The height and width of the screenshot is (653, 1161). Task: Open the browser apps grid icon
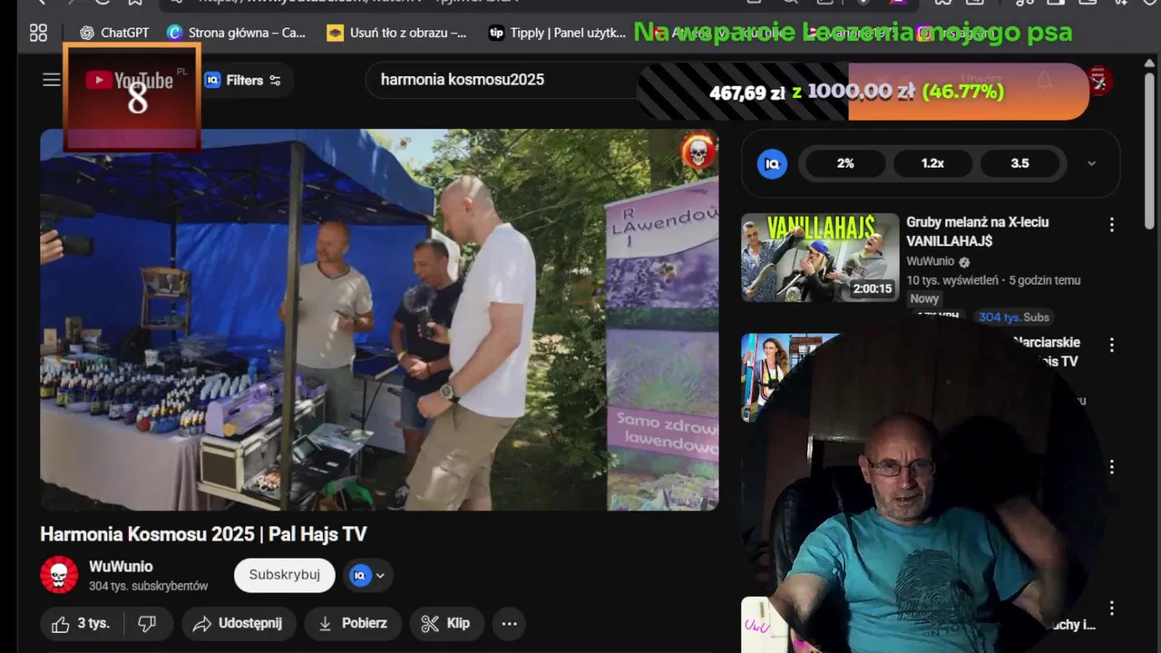(38, 33)
